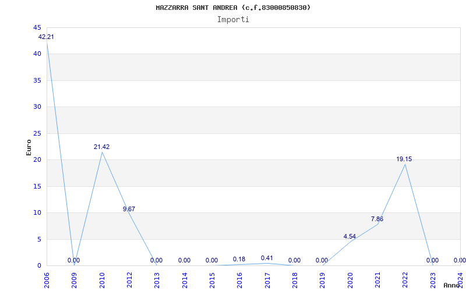
Task: Select the 5 tick on the Euro axis
Action: point(39,239)
